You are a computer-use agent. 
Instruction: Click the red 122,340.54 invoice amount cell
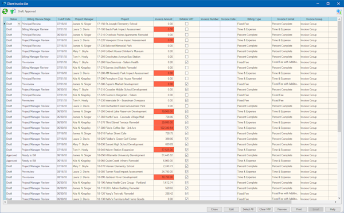[163, 128]
